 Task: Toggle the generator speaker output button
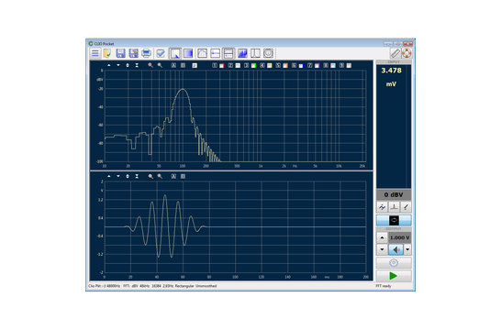point(395,249)
